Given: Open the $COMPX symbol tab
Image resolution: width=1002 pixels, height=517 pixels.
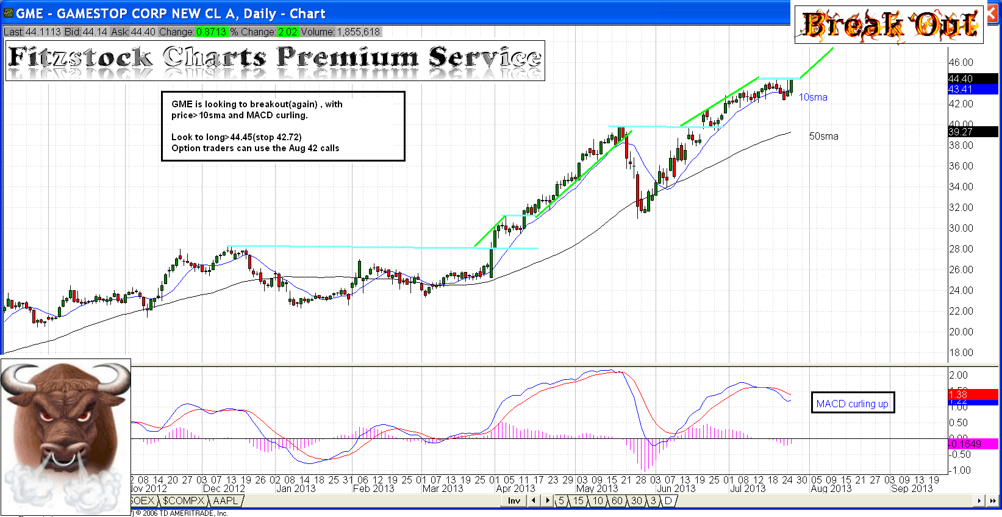Looking at the screenshot, I should [183, 501].
